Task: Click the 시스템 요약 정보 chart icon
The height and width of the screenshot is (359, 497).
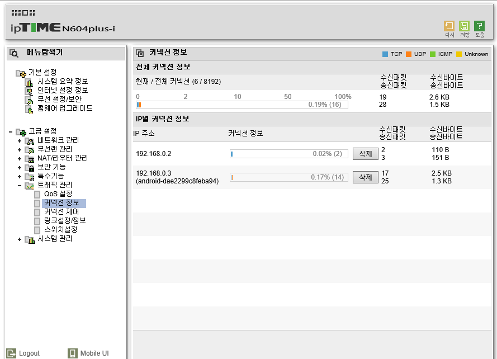Action: 29,82
